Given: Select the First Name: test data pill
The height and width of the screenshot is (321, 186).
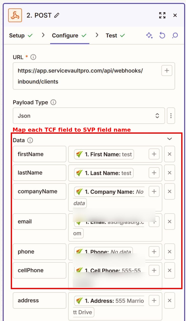Looking at the screenshot, I should point(104,154).
